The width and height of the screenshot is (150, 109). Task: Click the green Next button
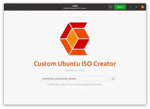120,7
